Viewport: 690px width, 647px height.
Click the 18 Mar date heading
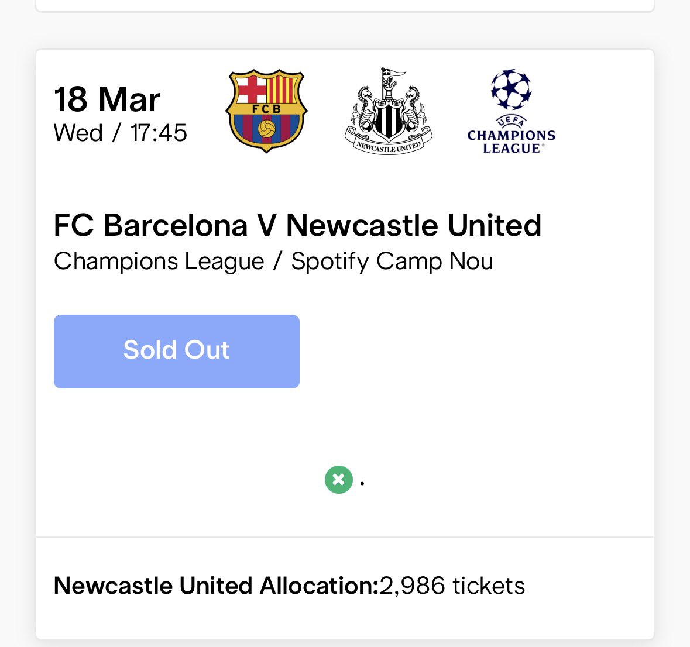click(x=107, y=99)
